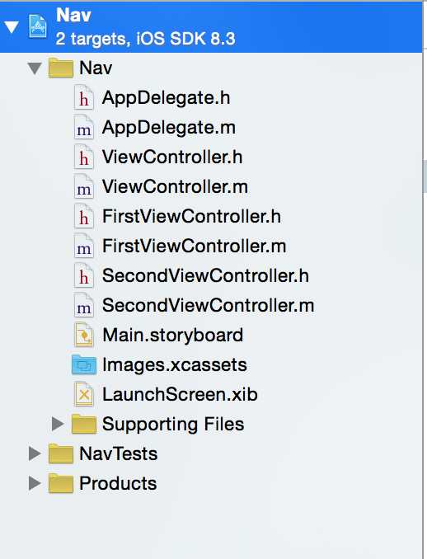Select FirstViewController.h file
This screenshot has width=427, height=559.
[191, 216]
